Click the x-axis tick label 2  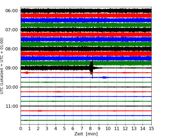38,128
